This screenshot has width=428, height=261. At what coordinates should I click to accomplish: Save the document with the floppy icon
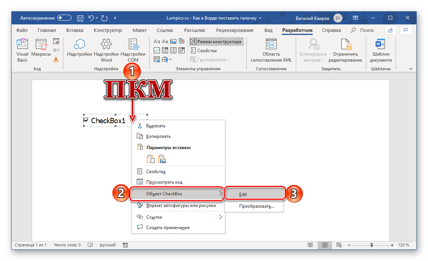80,18
